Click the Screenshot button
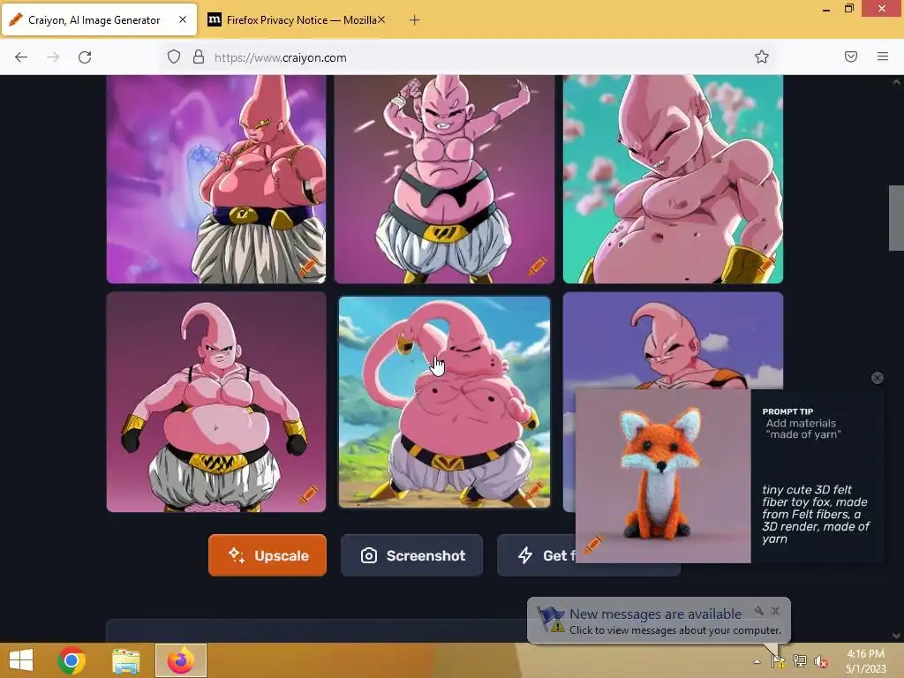904x678 pixels. pyautogui.click(x=411, y=555)
